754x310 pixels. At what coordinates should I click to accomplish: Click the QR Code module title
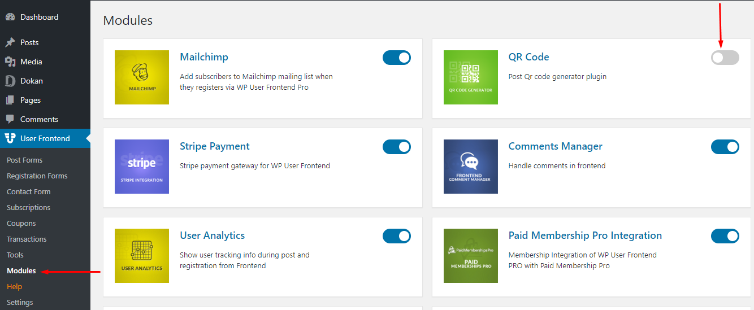pyautogui.click(x=529, y=57)
